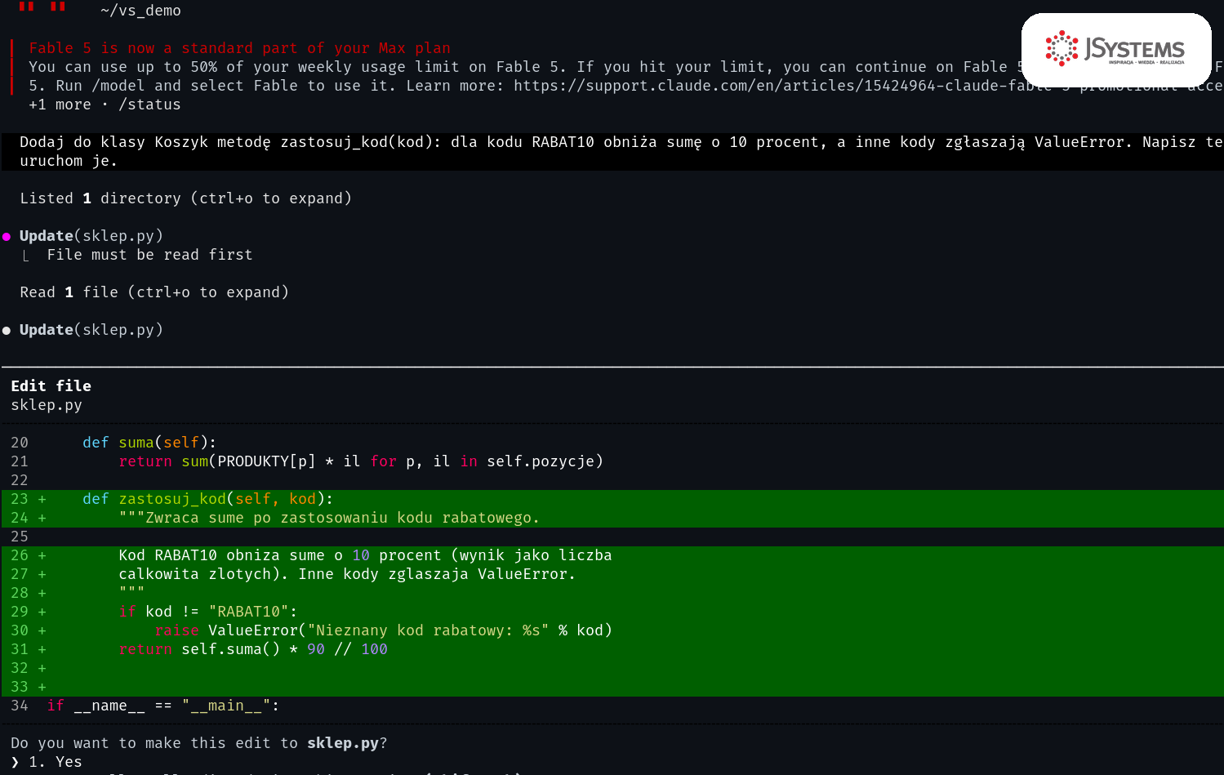Click the '+1 more · /status' text
This screenshot has height=775, width=1224.
pyautogui.click(x=105, y=105)
